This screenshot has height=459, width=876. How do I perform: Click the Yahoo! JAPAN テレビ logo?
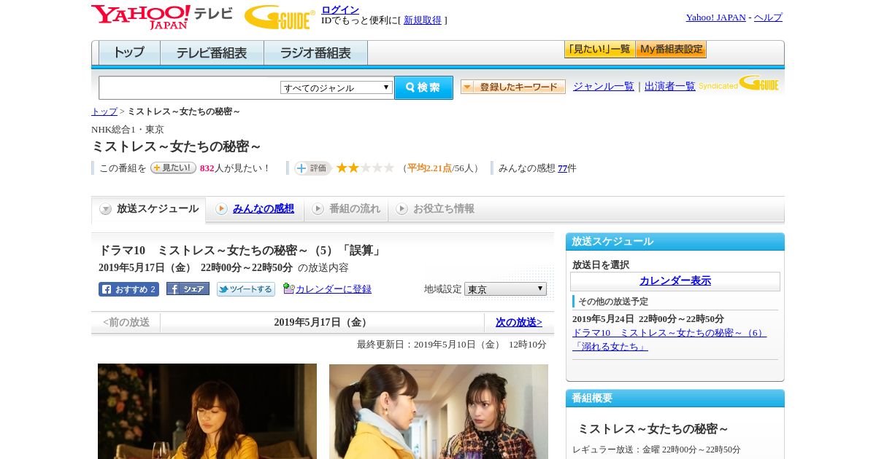[162, 17]
